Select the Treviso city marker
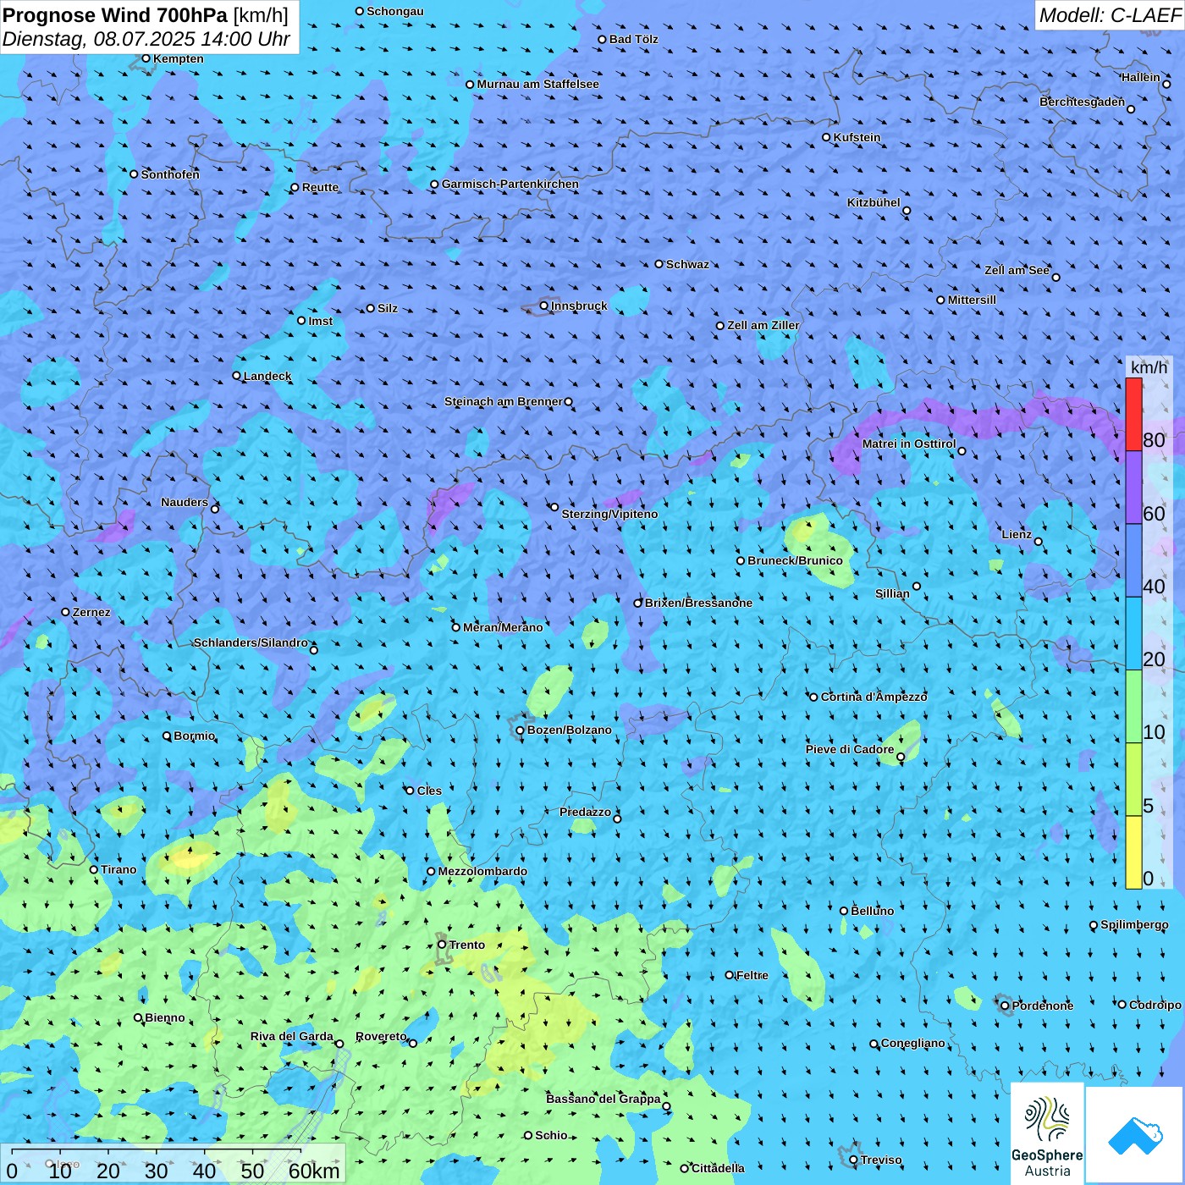 click(853, 1160)
